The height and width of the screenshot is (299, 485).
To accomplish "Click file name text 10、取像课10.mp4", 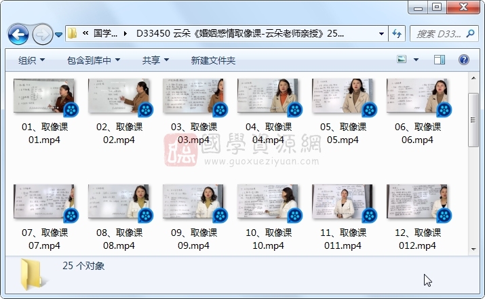I will (269, 239).
